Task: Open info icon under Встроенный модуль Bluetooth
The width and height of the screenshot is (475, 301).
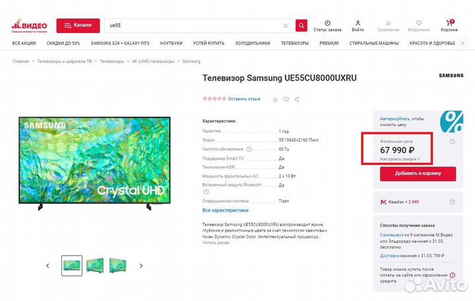Action: [206, 191]
